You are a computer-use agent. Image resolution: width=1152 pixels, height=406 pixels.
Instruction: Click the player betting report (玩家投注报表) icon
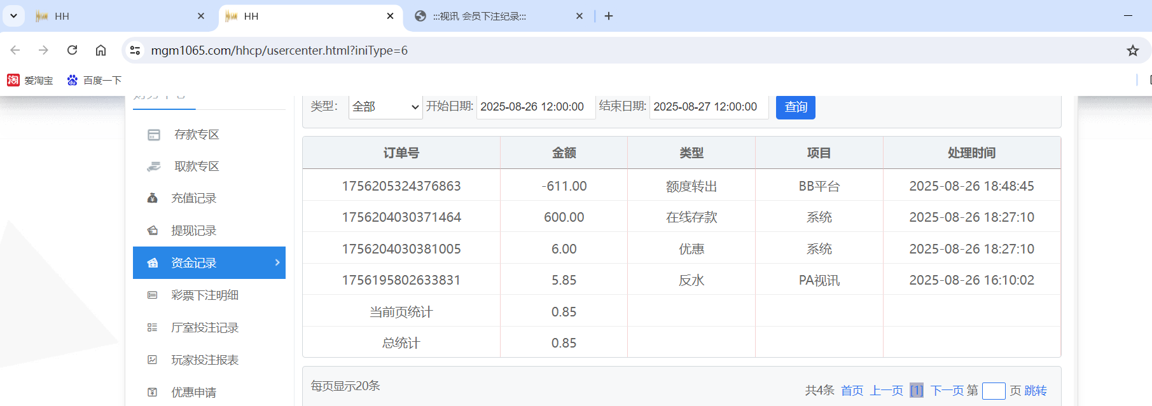click(x=153, y=360)
